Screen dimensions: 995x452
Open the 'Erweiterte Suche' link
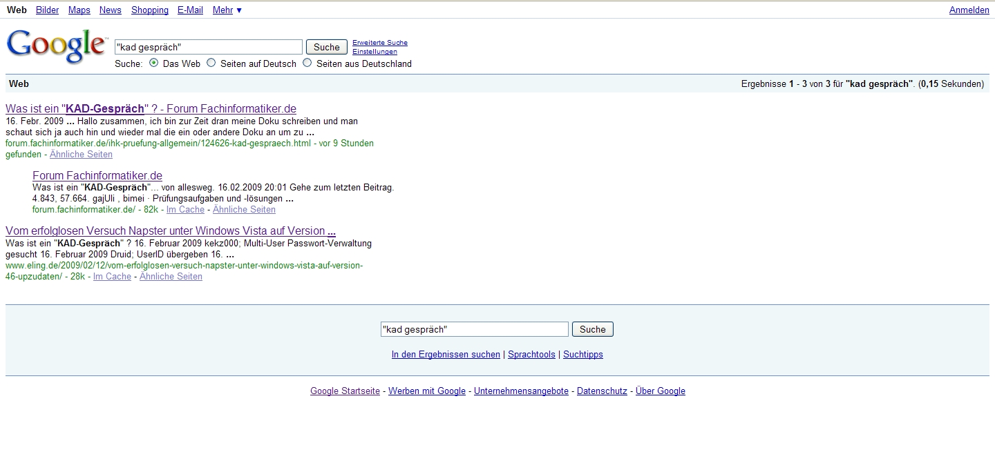point(380,43)
